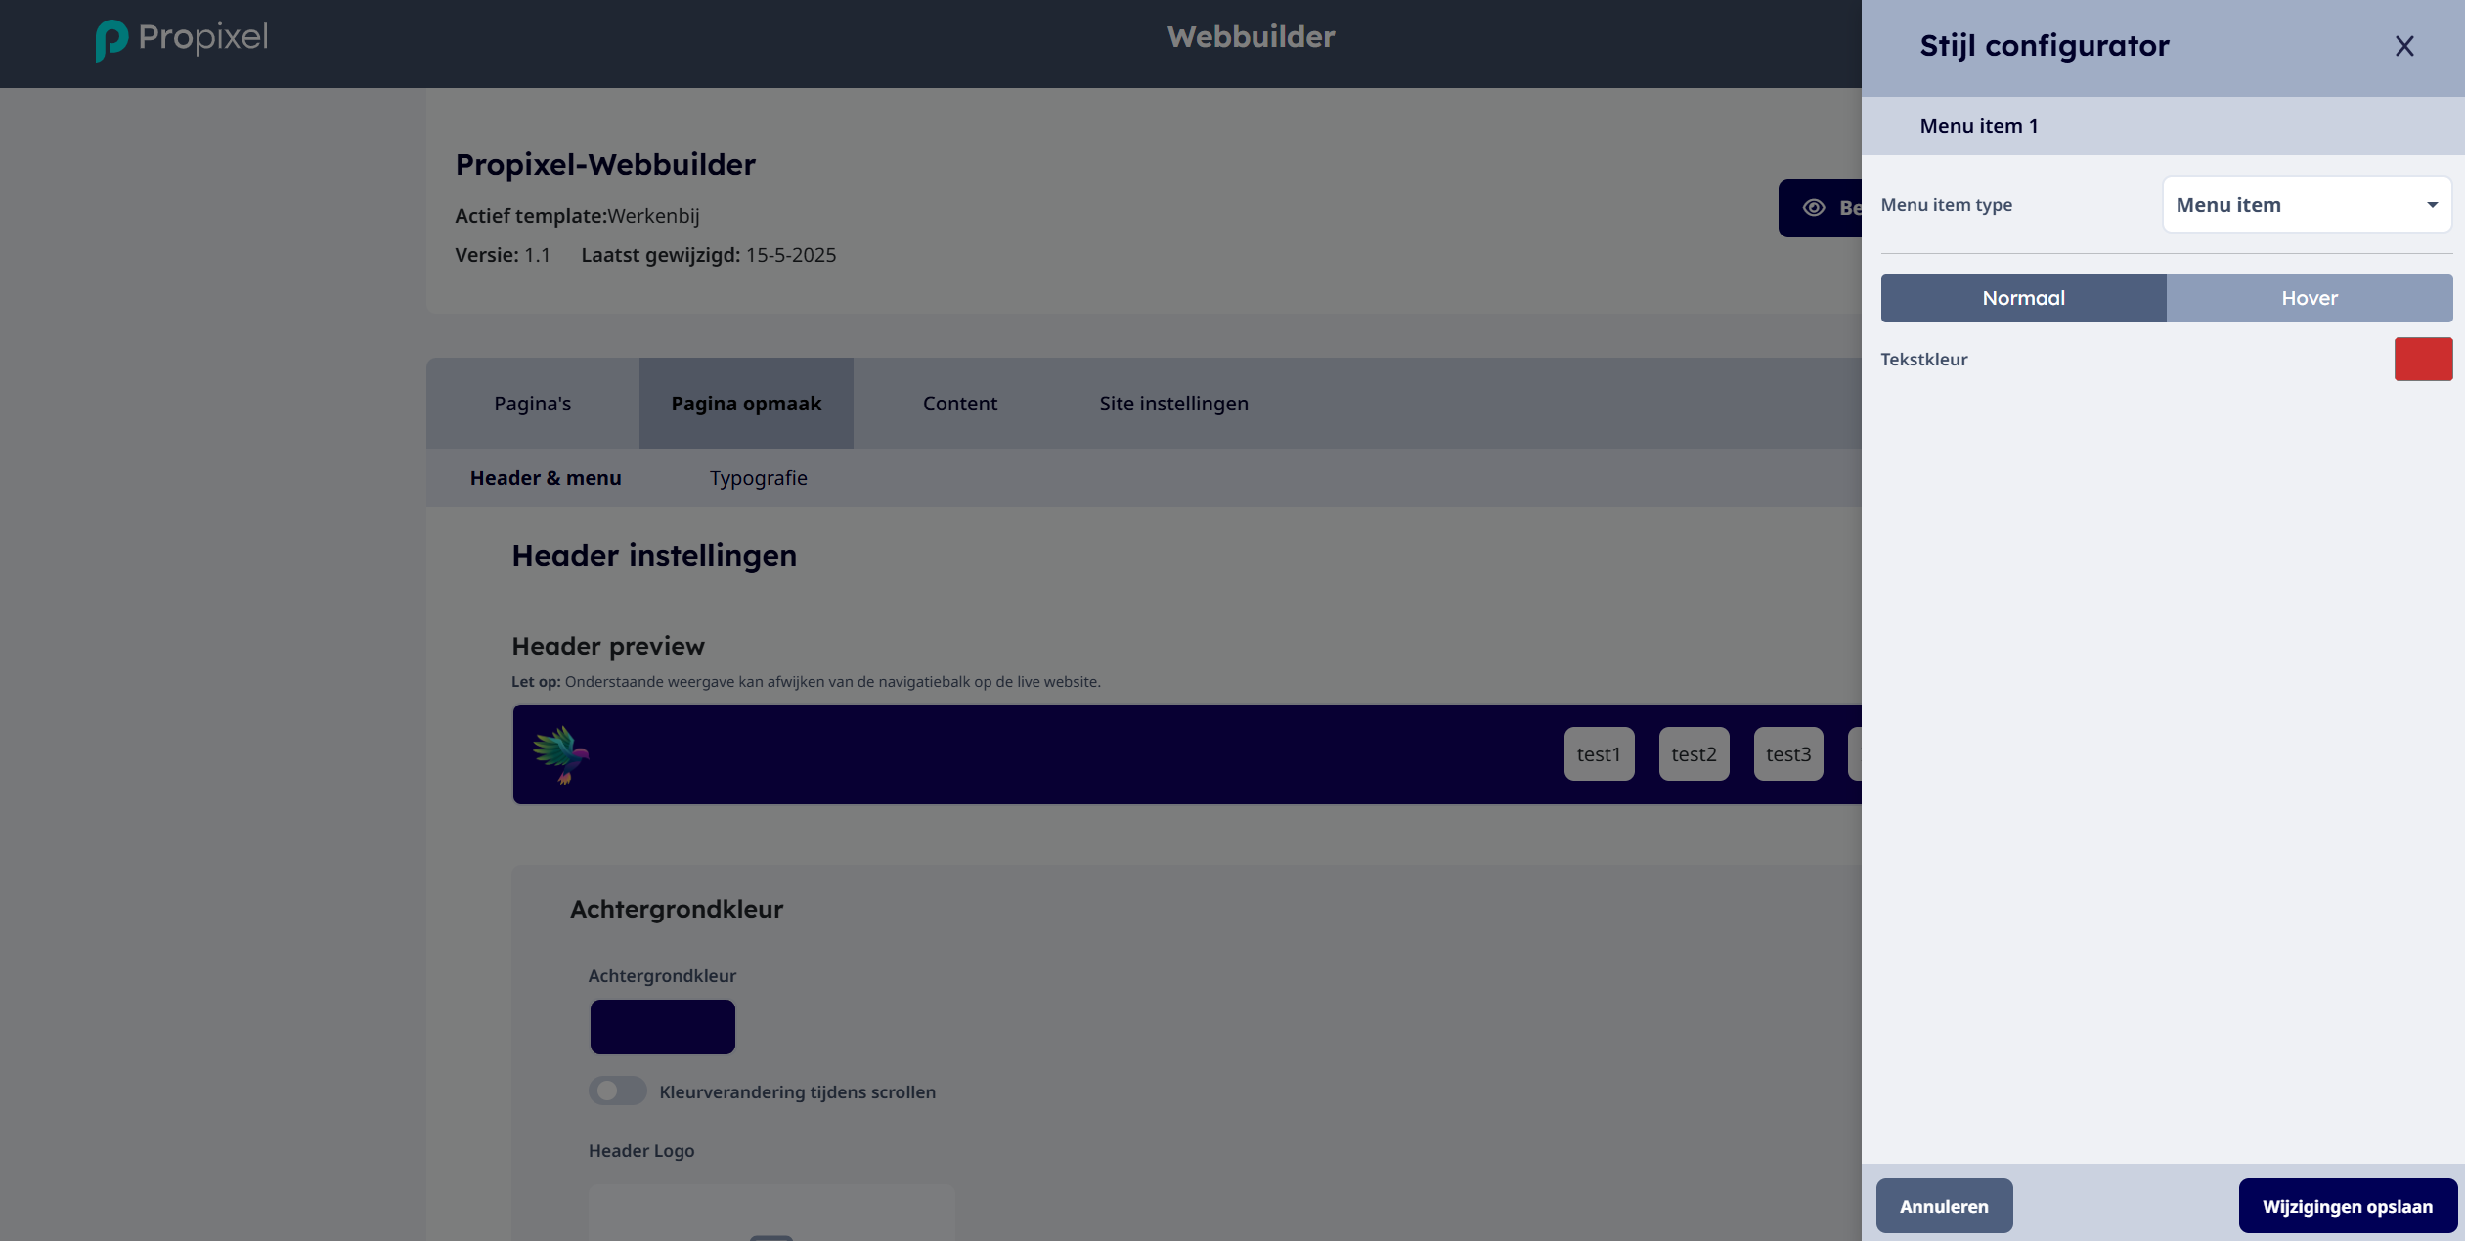The width and height of the screenshot is (2465, 1241).
Task: Click the Propixel logo icon
Action: [111, 40]
